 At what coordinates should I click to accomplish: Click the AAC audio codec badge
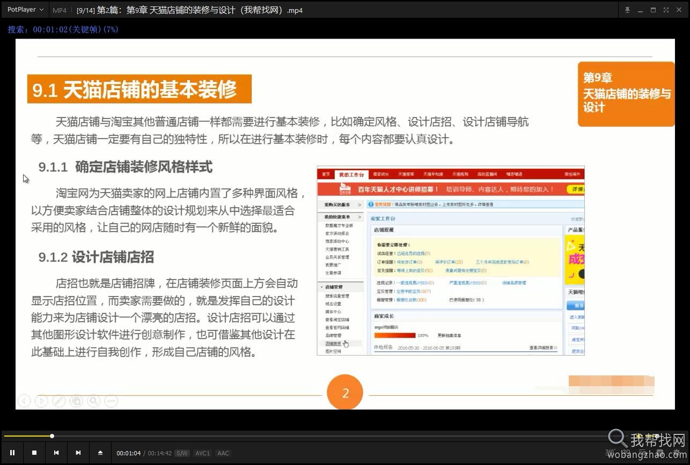pyautogui.click(x=223, y=453)
